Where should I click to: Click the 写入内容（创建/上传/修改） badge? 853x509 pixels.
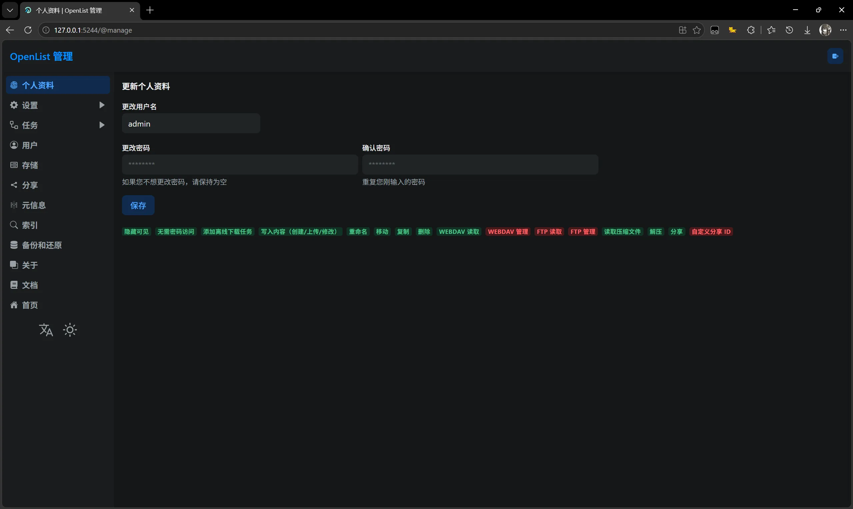click(301, 232)
